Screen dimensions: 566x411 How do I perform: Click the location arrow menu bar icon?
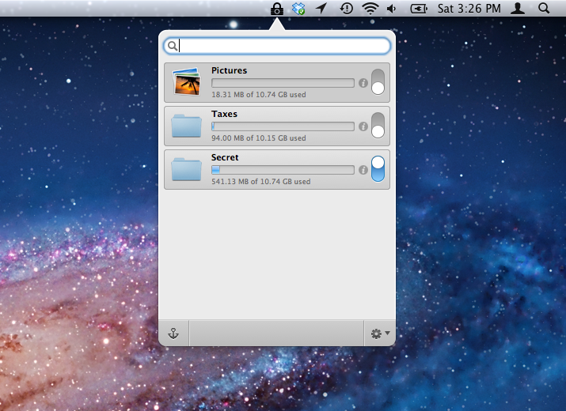point(321,8)
